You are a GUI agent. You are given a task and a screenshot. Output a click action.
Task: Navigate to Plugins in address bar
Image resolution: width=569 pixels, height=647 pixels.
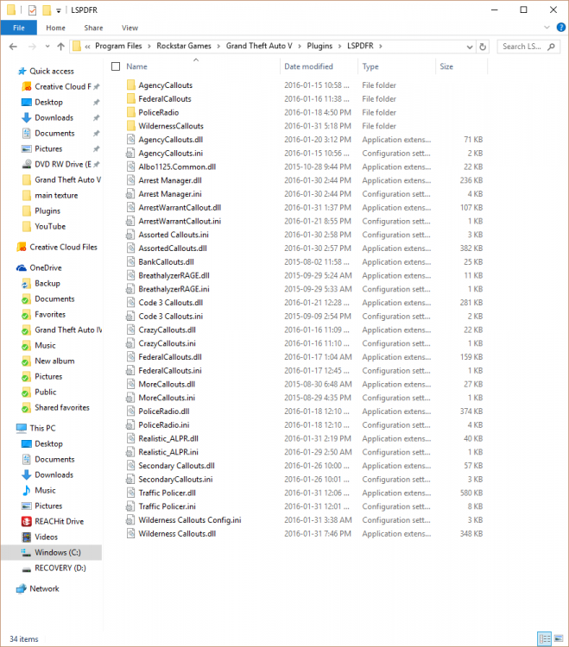tap(319, 46)
